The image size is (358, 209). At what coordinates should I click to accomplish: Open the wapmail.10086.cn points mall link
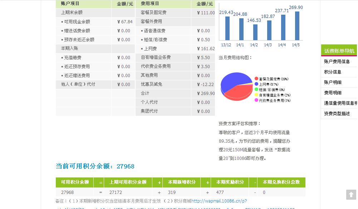219,201
